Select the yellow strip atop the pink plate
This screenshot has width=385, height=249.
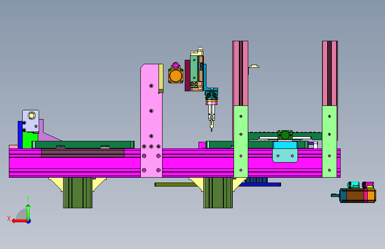point(161,77)
